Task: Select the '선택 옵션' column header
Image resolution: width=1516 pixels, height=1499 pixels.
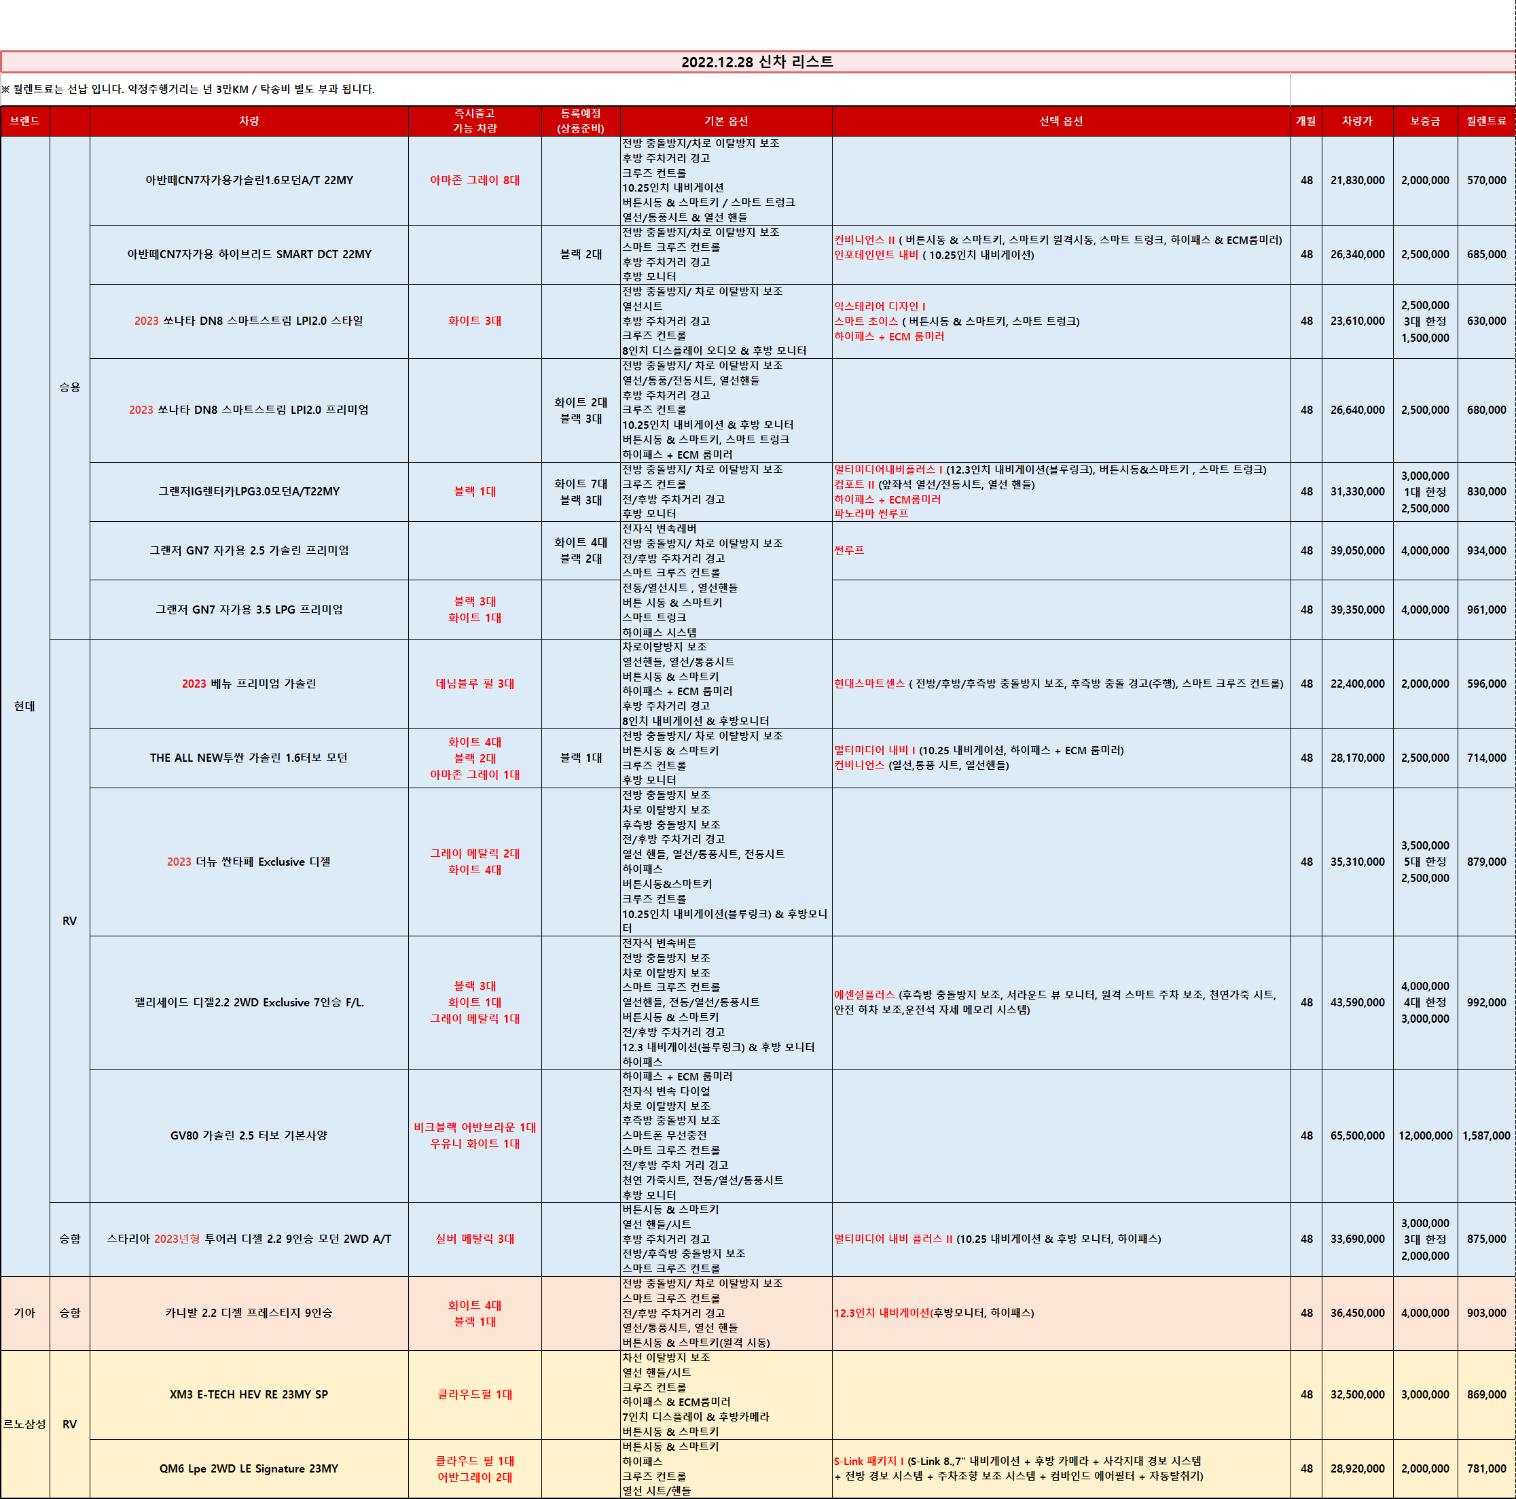Action: 1061,121
